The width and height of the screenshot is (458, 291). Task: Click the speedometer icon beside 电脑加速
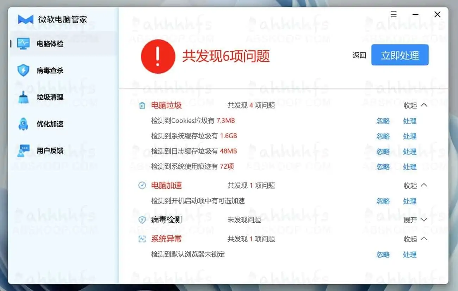[142, 185]
